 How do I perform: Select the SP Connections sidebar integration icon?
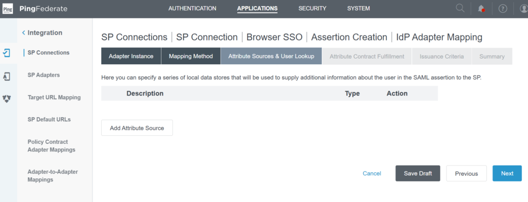click(x=6, y=52)
